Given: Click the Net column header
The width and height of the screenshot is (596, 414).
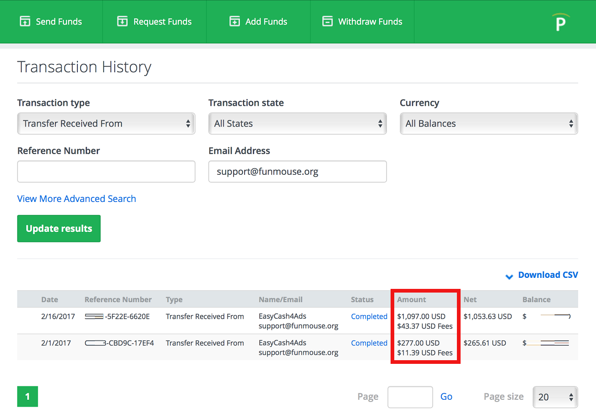Looking at the screenshot, I should coord(470,299).
